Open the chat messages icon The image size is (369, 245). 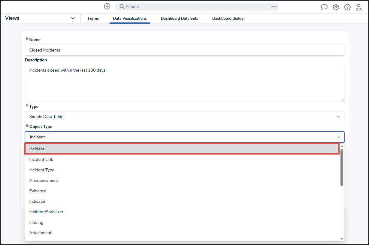point(324,7)
